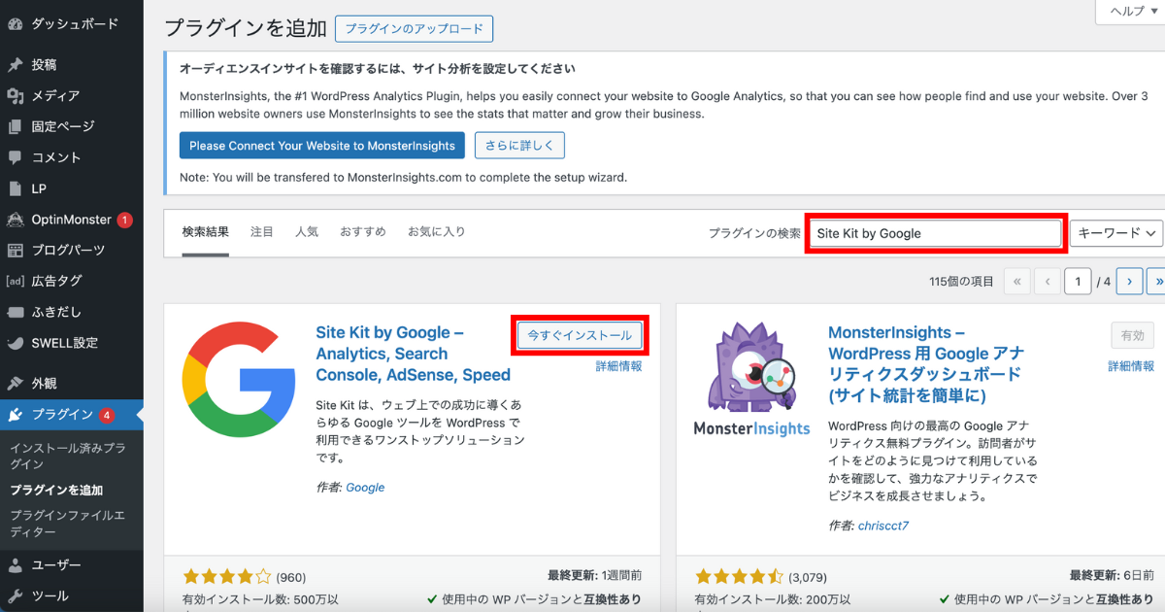Go to first page of results

point(1016,282)
